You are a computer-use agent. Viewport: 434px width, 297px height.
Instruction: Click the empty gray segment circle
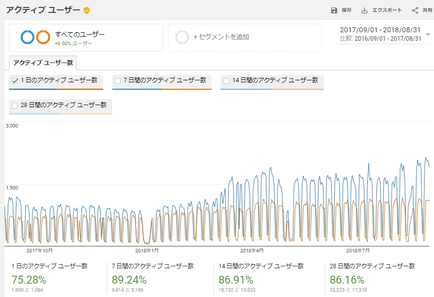182,37
